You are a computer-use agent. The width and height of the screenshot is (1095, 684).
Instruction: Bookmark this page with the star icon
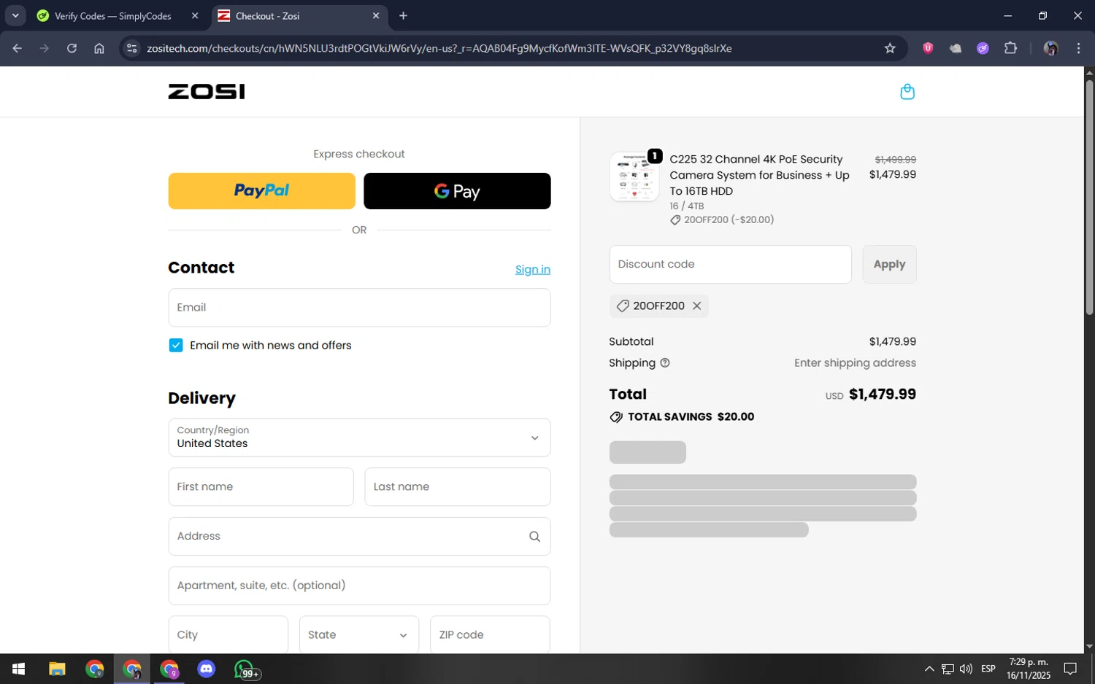tap(890, 48)
